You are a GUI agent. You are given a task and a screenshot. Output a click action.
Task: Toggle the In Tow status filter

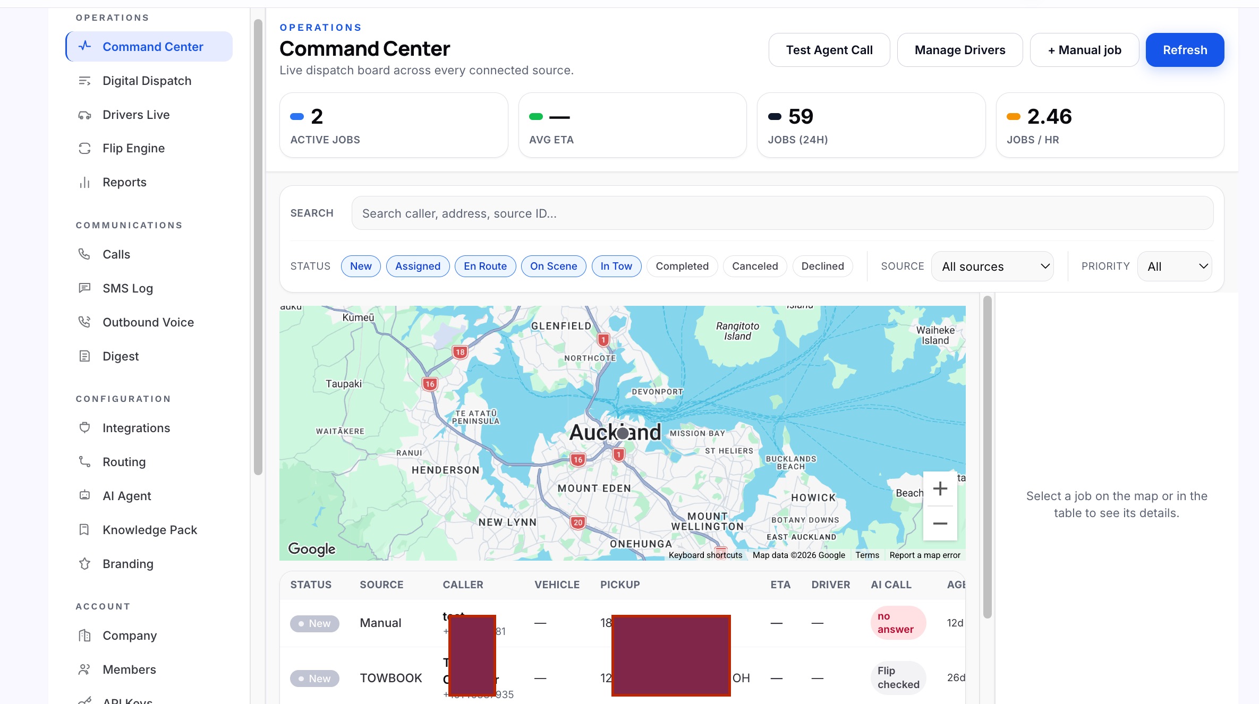(616, 266)
